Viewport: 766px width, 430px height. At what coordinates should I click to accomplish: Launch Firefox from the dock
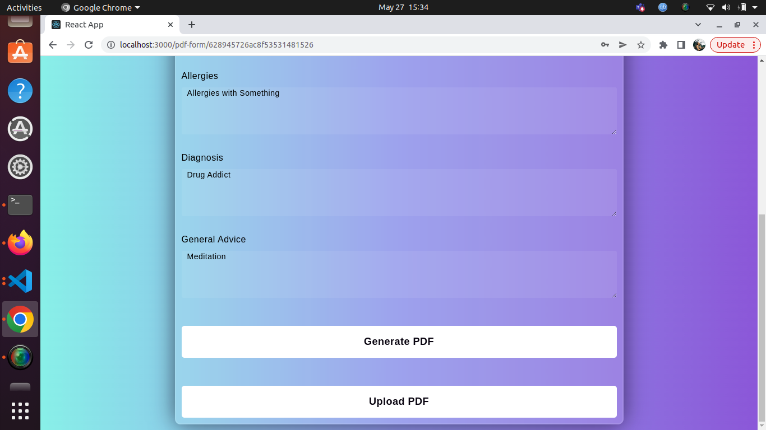20,243
